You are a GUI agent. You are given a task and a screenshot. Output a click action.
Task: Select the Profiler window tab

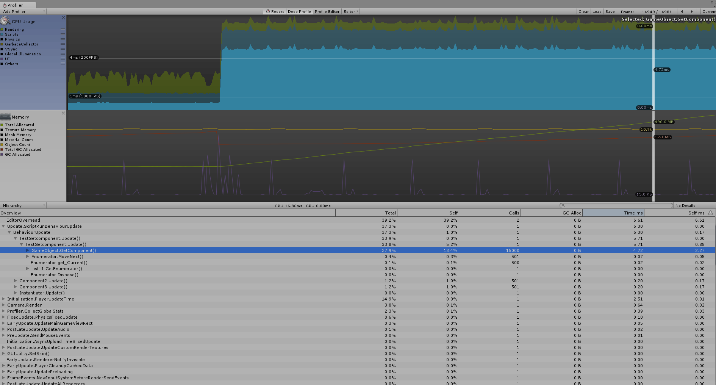click(18, 5)
